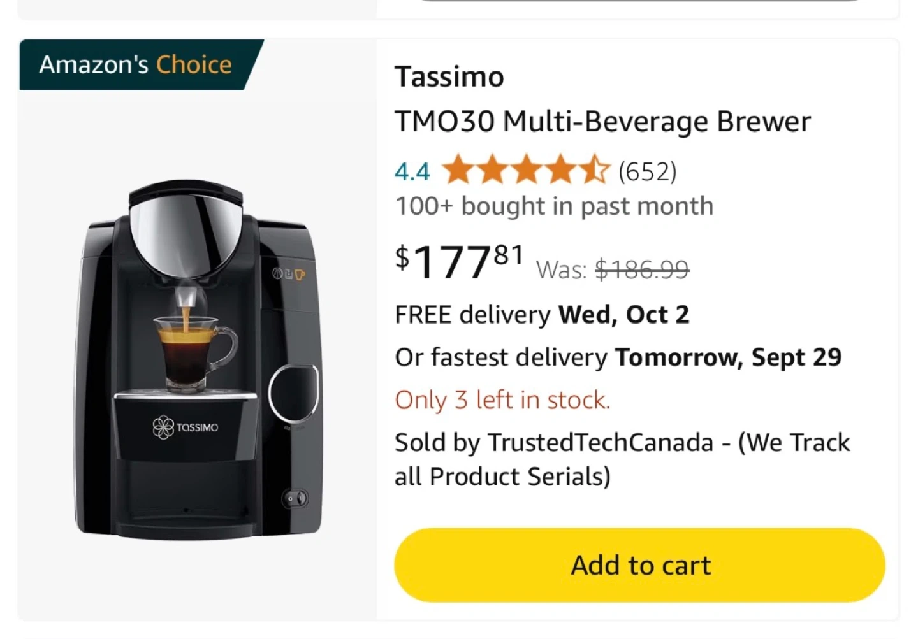This screenshot has width=918, height=639.
Task: Click the FREE delivery Wed, Oct 2 text
Action: coord(542,315)
